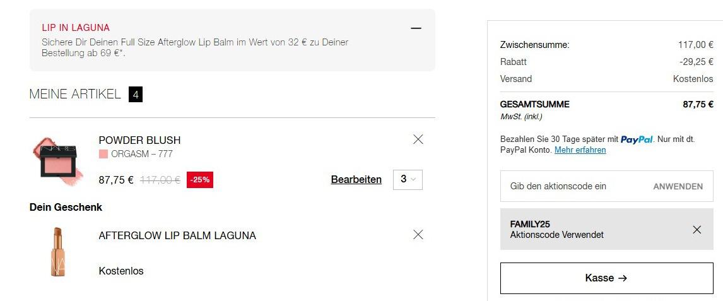The width and height of the screenshot is (723, 301).
Task: Click the Anwenden button
Action: click(x=678, y=187)
